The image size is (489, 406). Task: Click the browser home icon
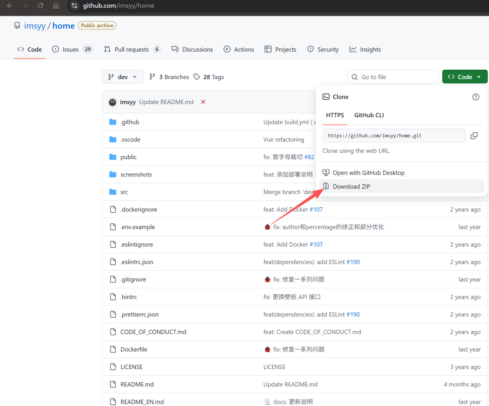click(x=56, y=5)
